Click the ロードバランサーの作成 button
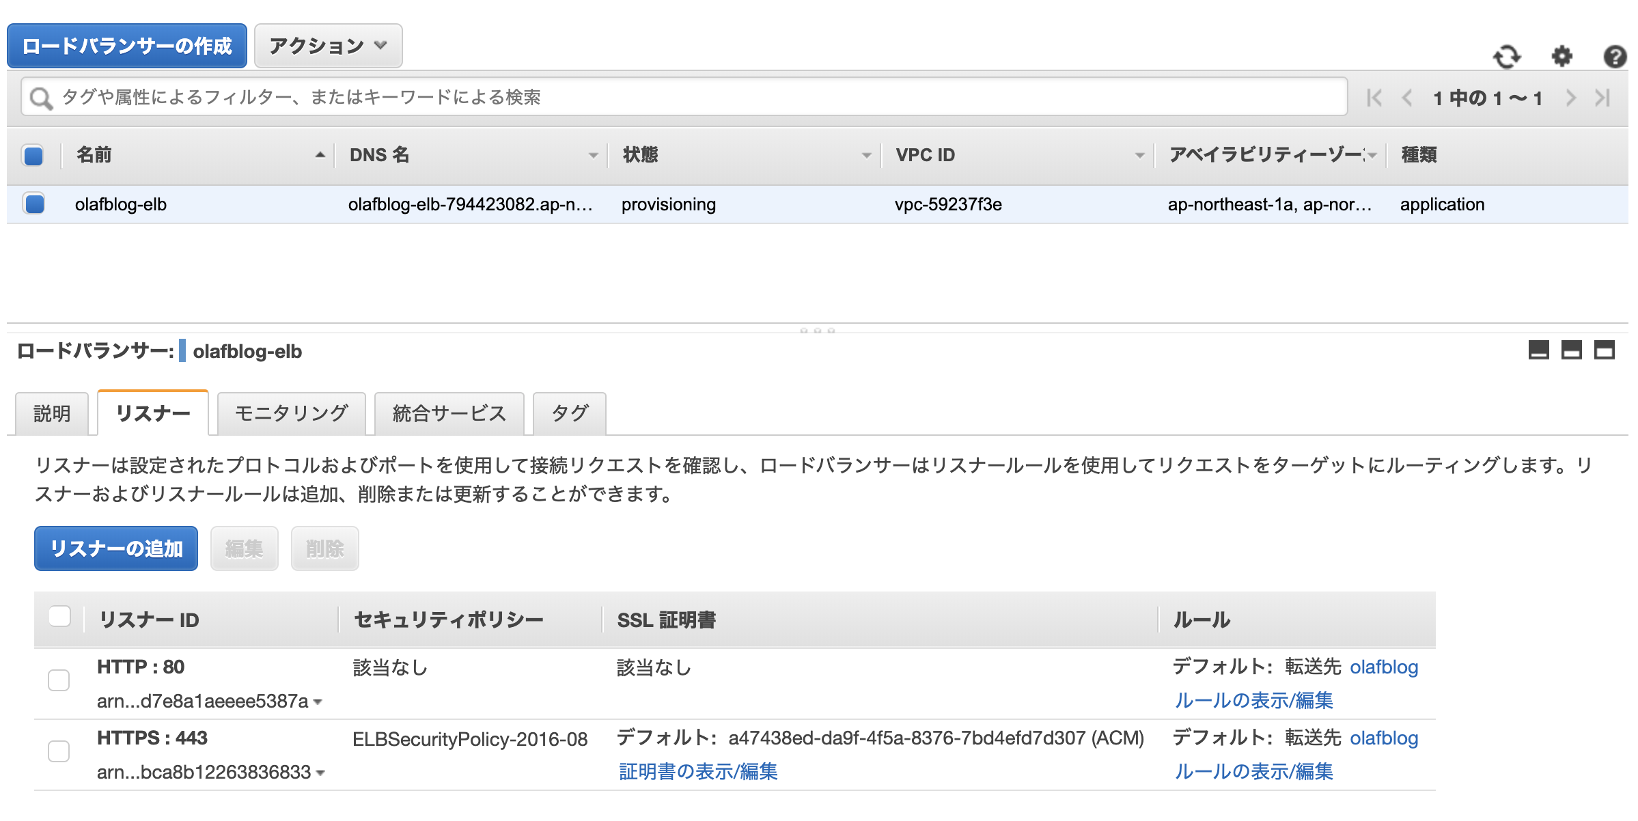This screenshot has width=1638, height=821. 127,45
